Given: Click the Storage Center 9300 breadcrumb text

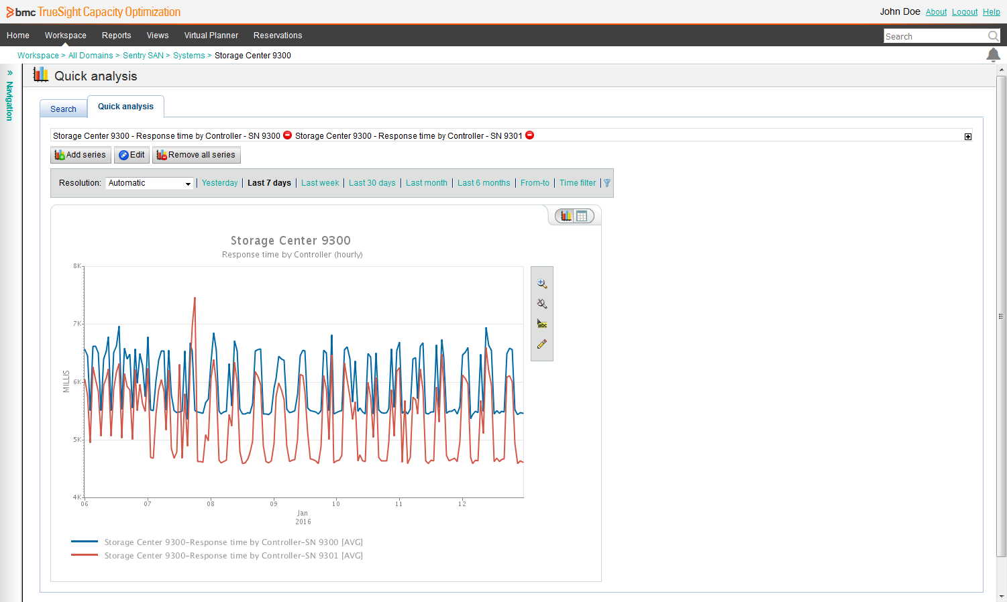Looking at the screenshot, I should (253, 56).
